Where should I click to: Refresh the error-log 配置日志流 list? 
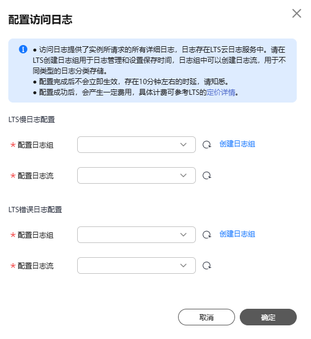[207, 266]
